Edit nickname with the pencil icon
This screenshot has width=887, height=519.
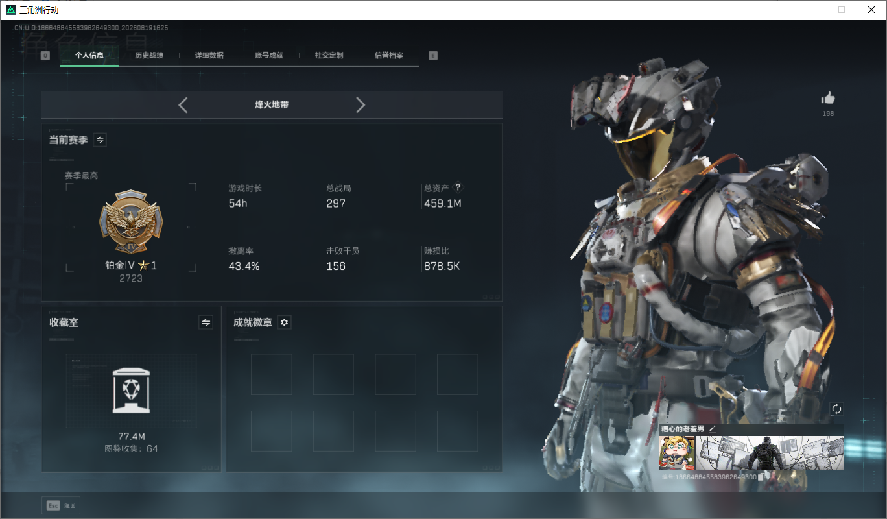click(x=712, y=429)
